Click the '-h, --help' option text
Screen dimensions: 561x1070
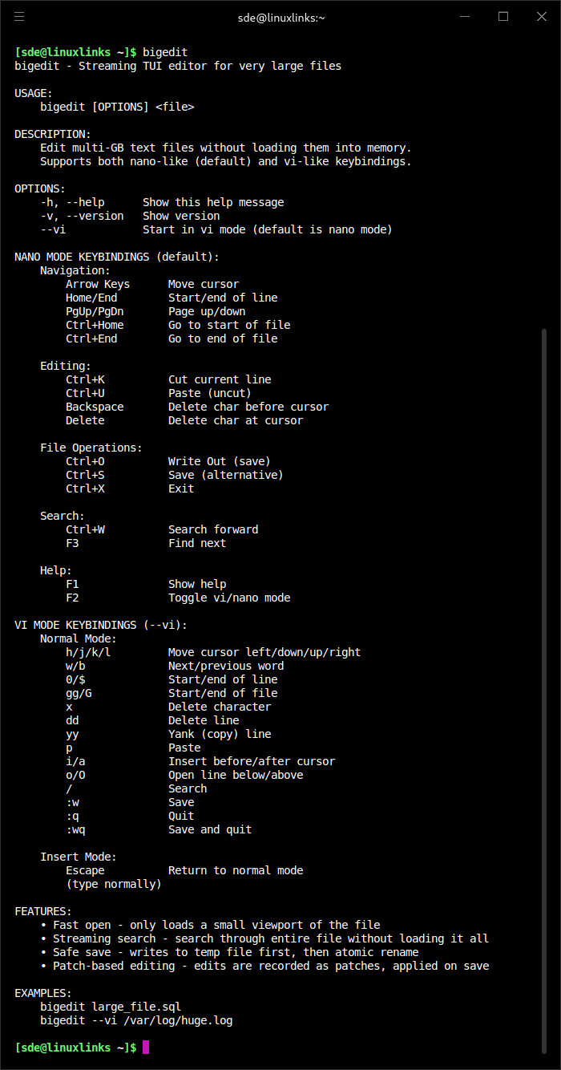(x=72, y=202)
